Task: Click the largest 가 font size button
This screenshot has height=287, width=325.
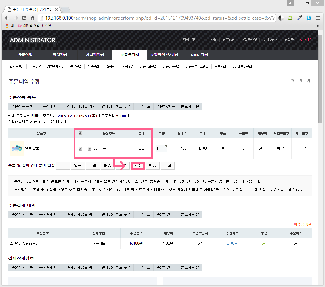Action: click(309, 81)
